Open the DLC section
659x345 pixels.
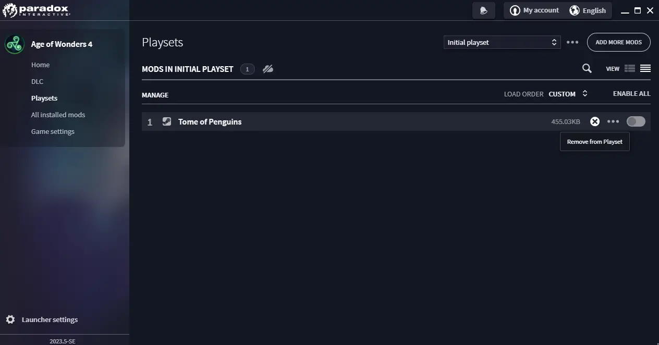pos(37,82)
